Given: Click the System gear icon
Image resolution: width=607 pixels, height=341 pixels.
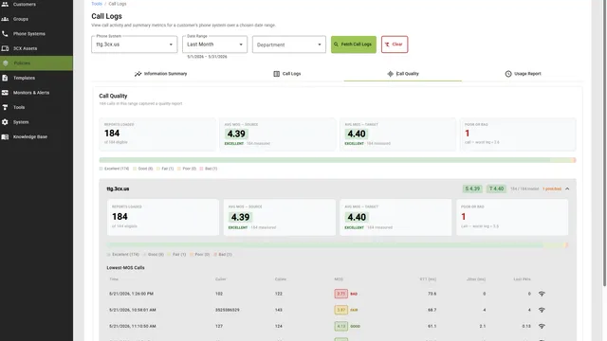Looking at the screenshot, I should pyautogui.click(x=5, y=122).
